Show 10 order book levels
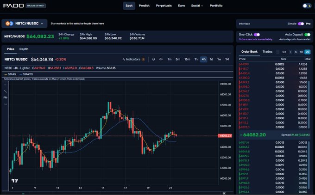Image resolution: width=315 pixels, height=195 pixels. coord(301,52)
